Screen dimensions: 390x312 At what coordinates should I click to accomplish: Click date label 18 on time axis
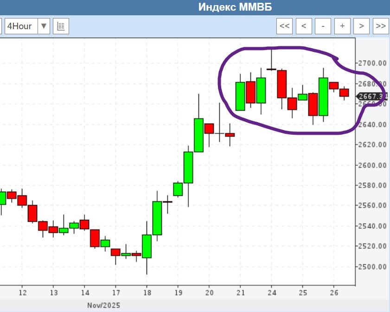tap(147, 293)
